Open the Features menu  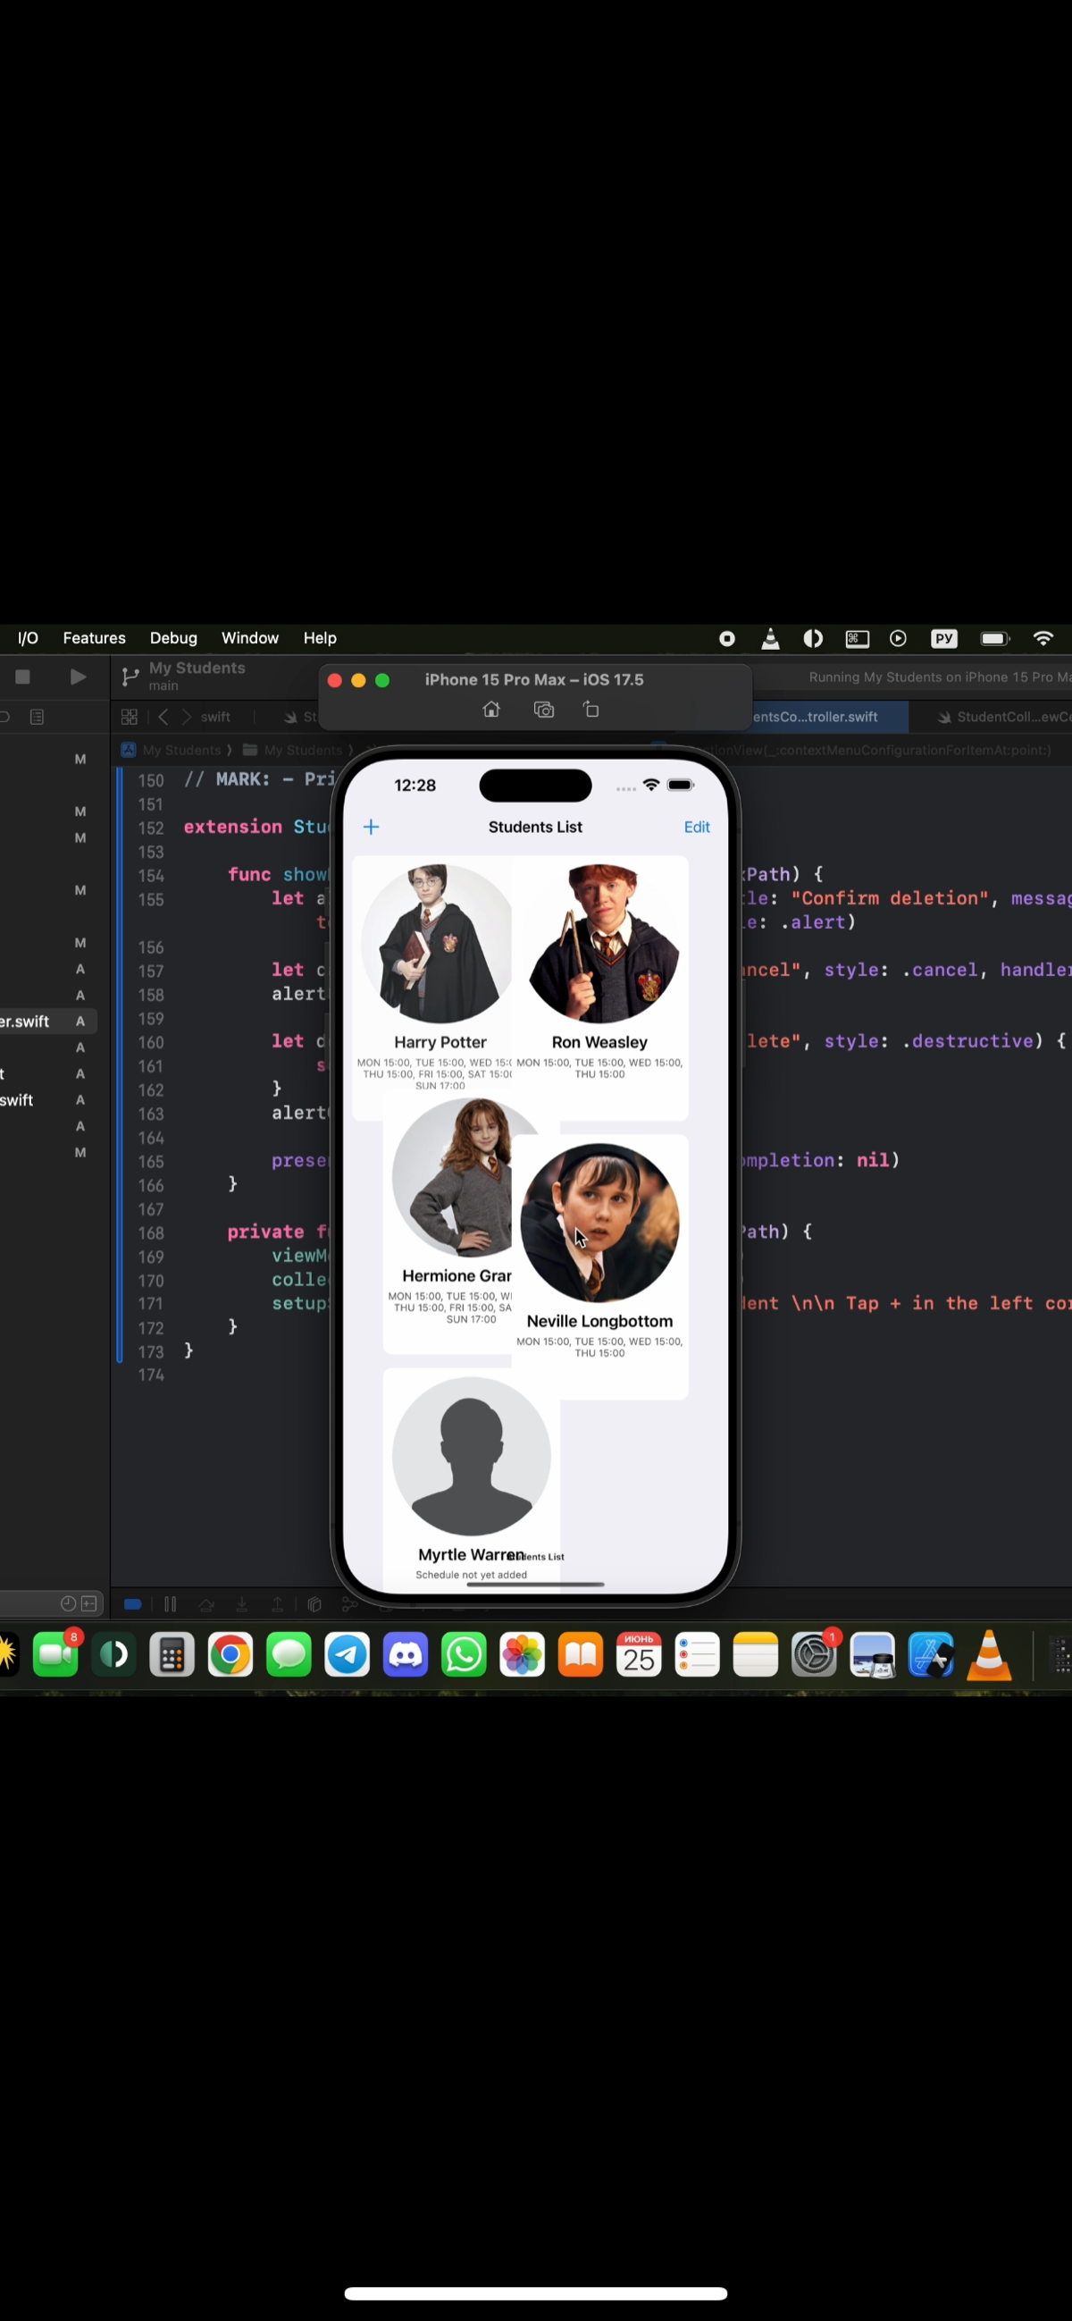point(94,638)
